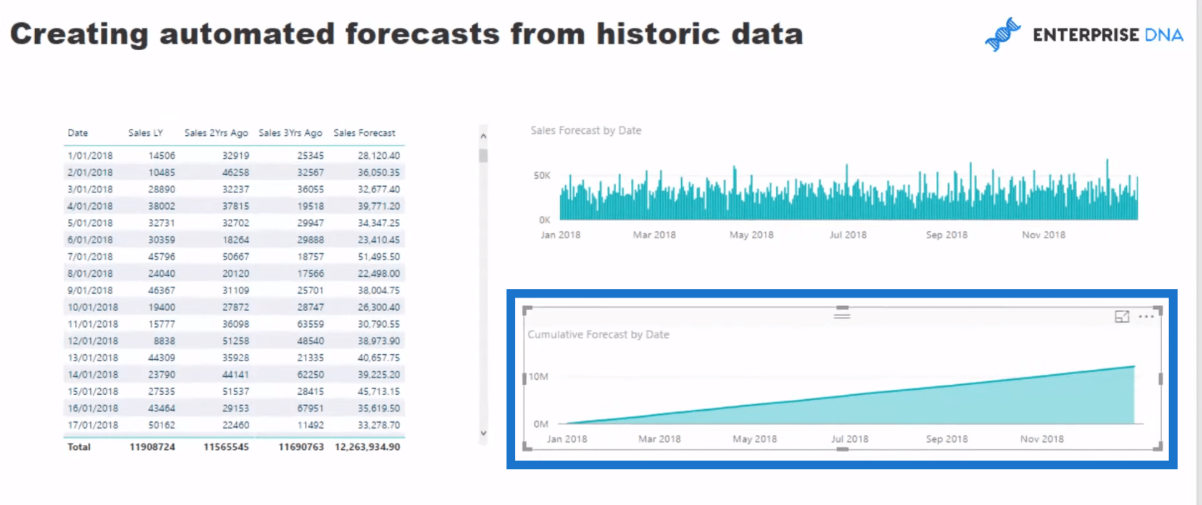1202x505 pixels.
Task: Sort table by Sales LY column header
Action: point(146,133)
